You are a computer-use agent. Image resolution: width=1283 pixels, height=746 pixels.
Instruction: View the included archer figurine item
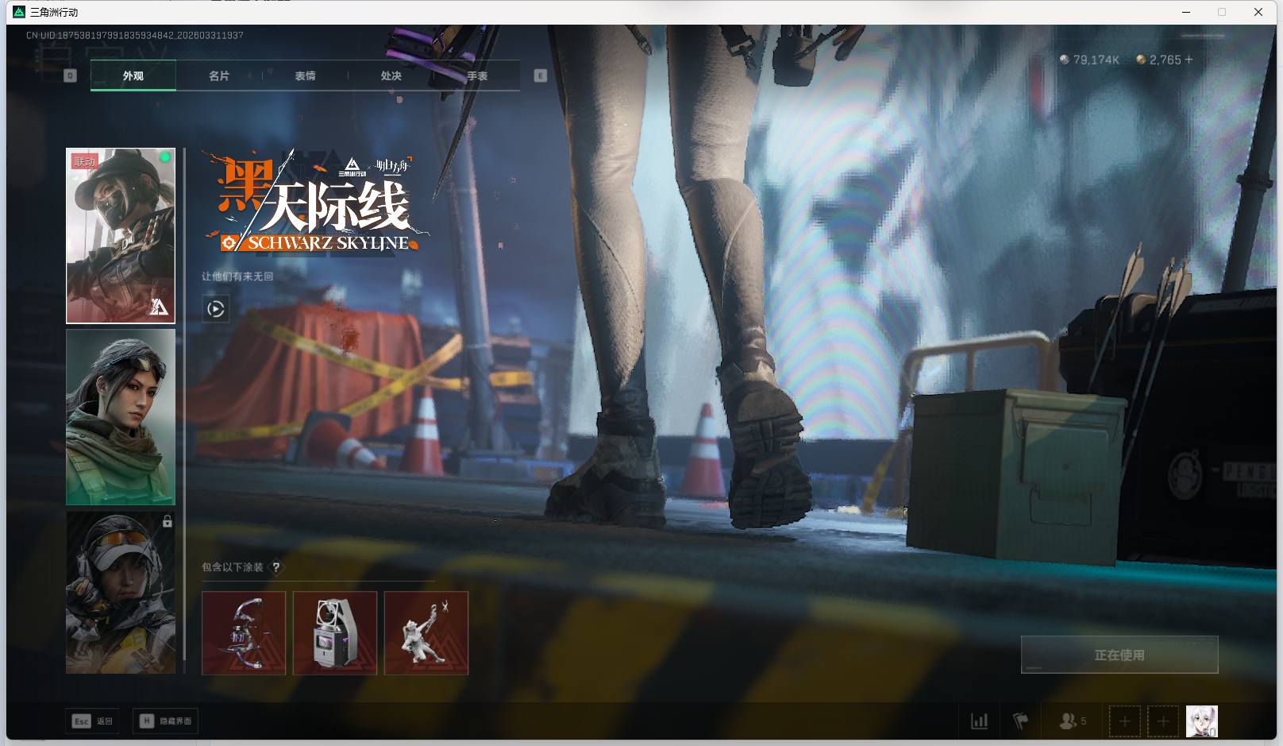click(426, 633)
